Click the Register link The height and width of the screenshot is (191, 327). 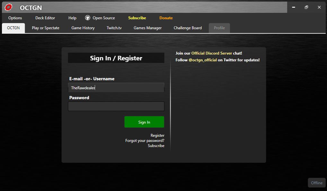click(x=157, y=135)
